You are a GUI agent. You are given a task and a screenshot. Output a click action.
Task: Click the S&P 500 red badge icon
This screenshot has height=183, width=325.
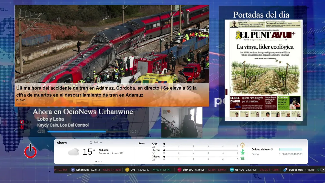tap(179, 170)
